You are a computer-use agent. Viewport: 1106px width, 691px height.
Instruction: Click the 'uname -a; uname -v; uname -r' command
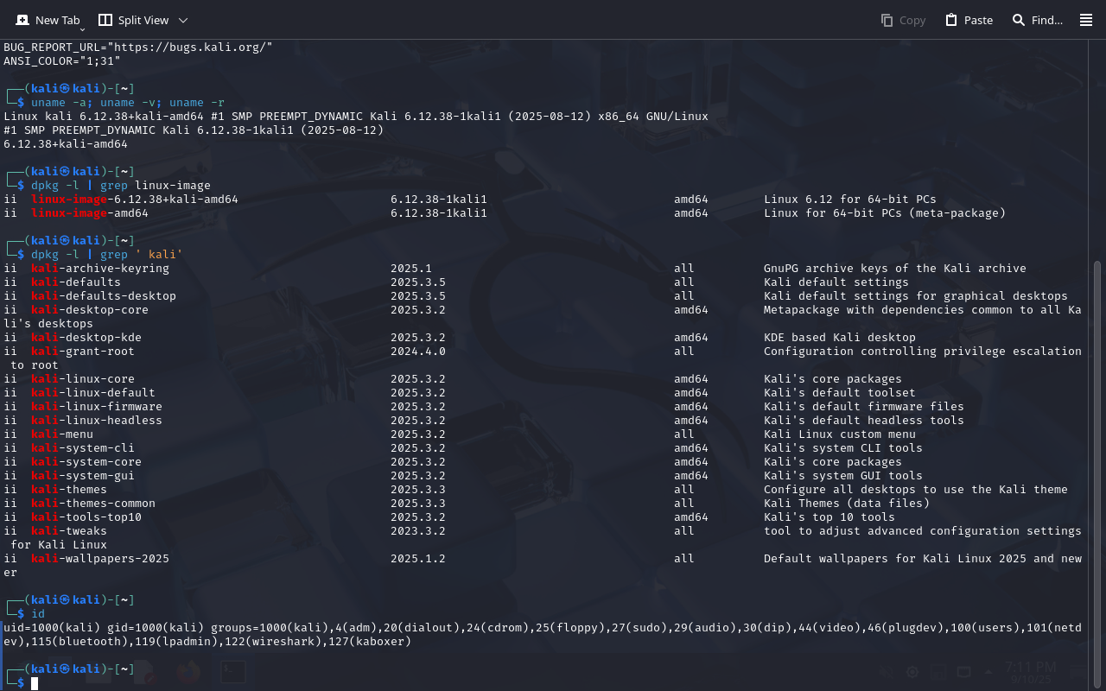coord(128,103)
